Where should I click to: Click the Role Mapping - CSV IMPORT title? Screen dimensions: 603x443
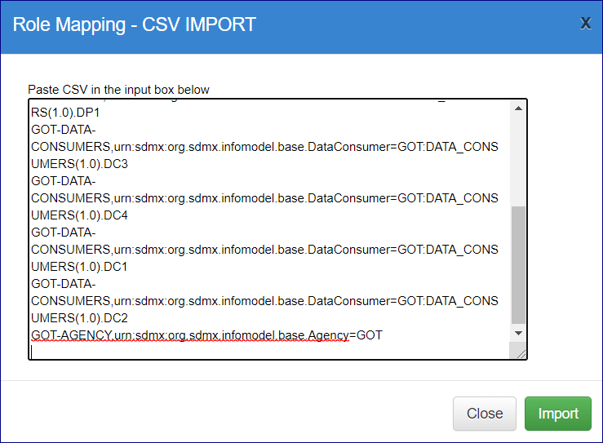pos(134,24)
